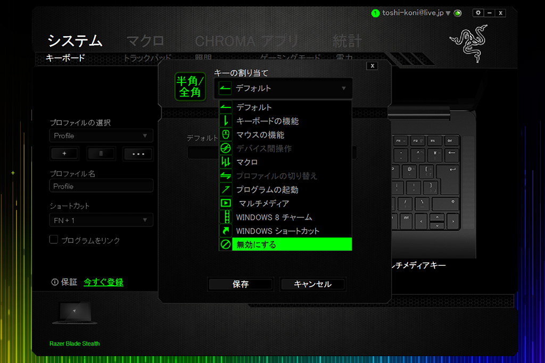
Task: Open the キーの割り当て dropdown
Action: click(x=283, y=88)
